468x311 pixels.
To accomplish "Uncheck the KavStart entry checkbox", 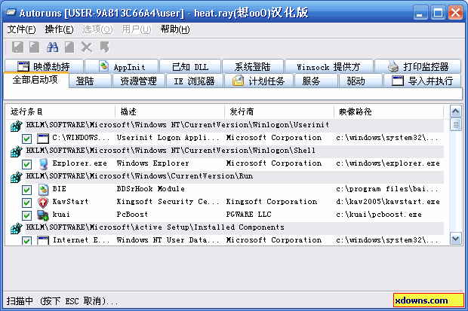I will (26, 203).
